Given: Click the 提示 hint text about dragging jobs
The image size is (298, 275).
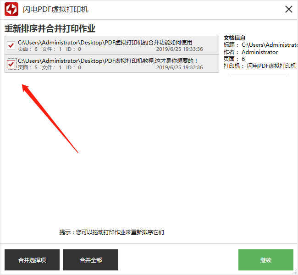Looking at the screenshot, I should (111, 232).
